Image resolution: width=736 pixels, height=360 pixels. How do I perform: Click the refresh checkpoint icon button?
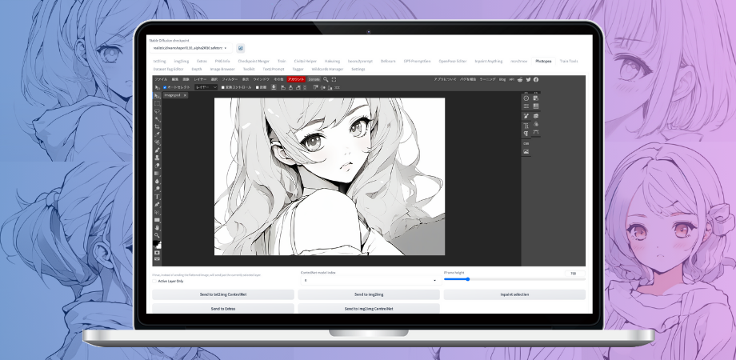click(x=241, y=48)
